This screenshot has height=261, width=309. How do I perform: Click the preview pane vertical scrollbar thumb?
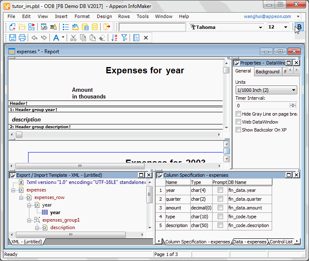[x=227, y=151]
